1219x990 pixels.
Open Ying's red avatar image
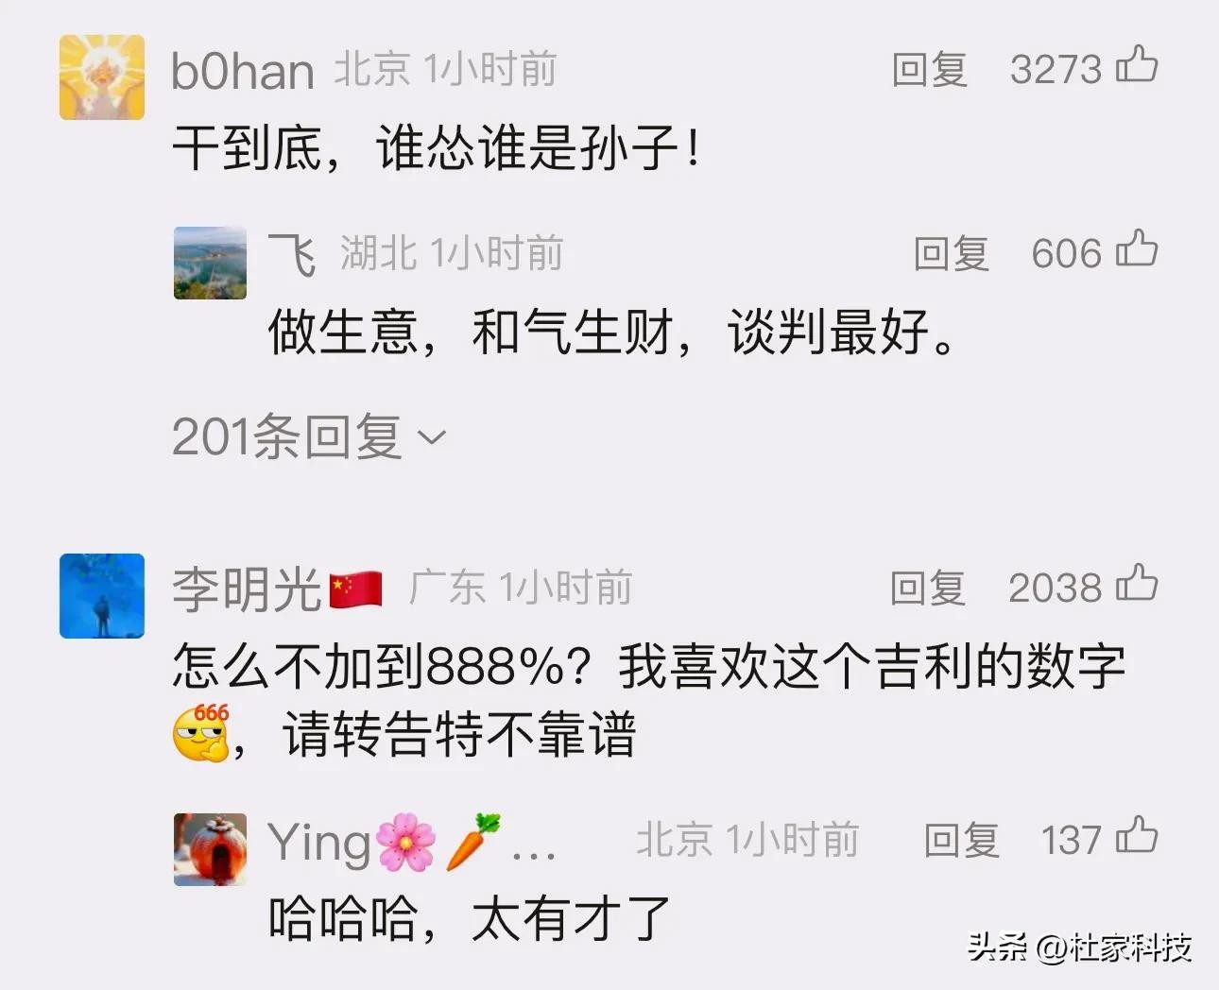coord(210,849)
